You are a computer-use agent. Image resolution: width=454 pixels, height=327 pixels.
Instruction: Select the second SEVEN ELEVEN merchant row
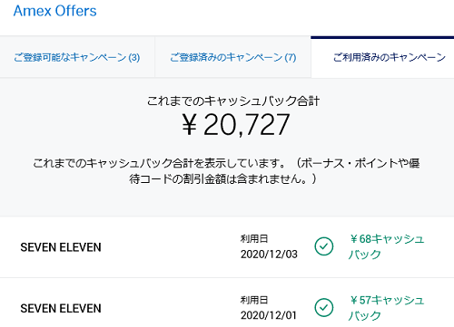[x=227, y=303]
